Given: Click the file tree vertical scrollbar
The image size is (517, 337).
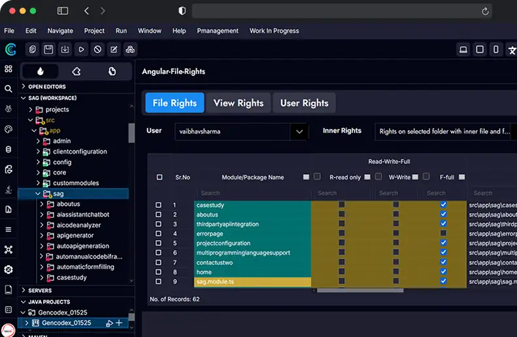Looking at the screenshot, I should coord(131,133).
